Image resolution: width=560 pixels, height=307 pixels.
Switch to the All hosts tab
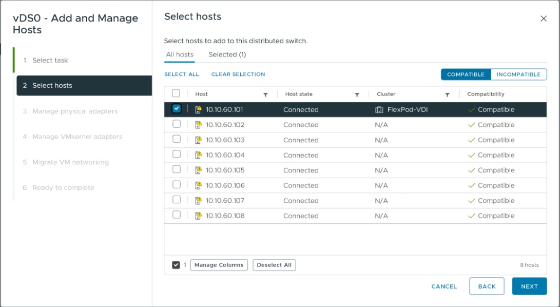click(x=180, y=55)
